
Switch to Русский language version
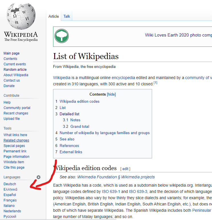point(10,217)
